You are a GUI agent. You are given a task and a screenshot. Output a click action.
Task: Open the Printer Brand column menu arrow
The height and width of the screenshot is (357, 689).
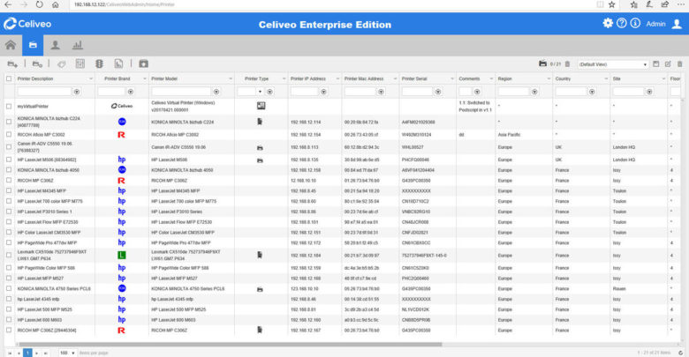click(144, 79)
